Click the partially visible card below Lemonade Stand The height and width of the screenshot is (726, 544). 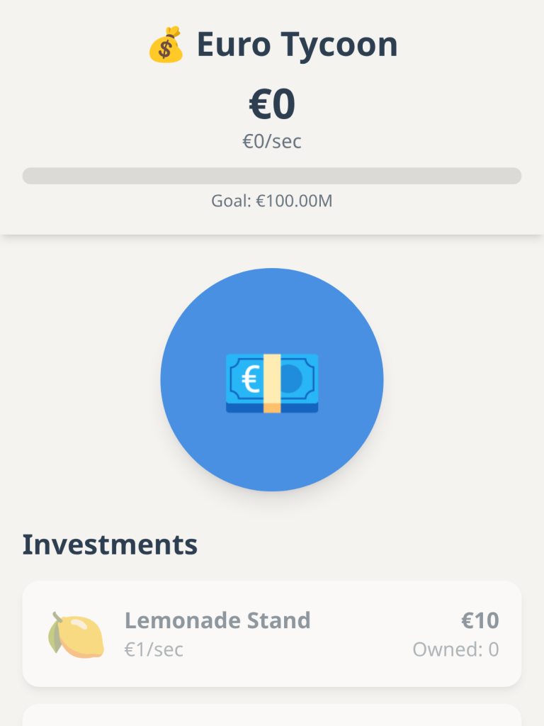(272, 715)
